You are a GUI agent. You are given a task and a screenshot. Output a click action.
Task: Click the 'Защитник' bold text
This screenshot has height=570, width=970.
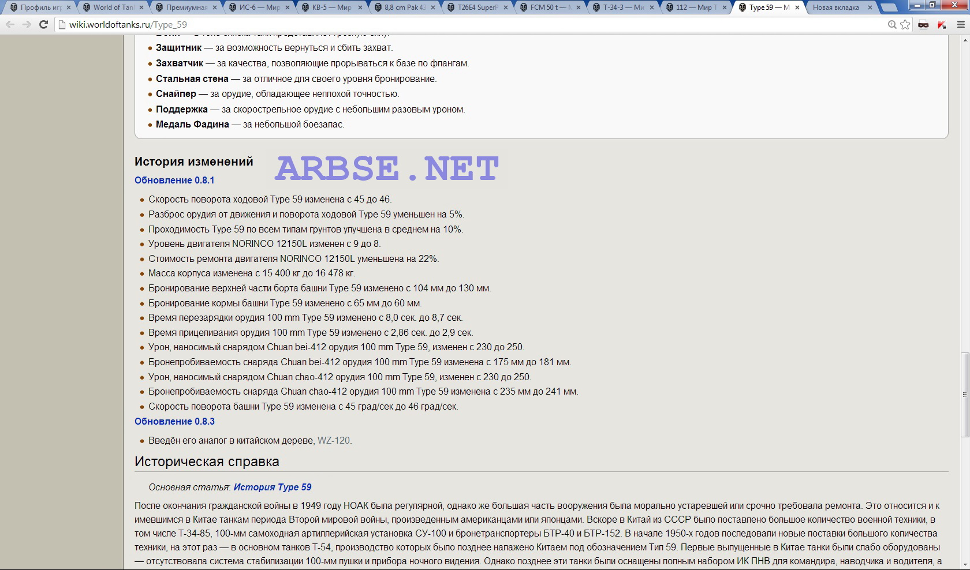178,47
